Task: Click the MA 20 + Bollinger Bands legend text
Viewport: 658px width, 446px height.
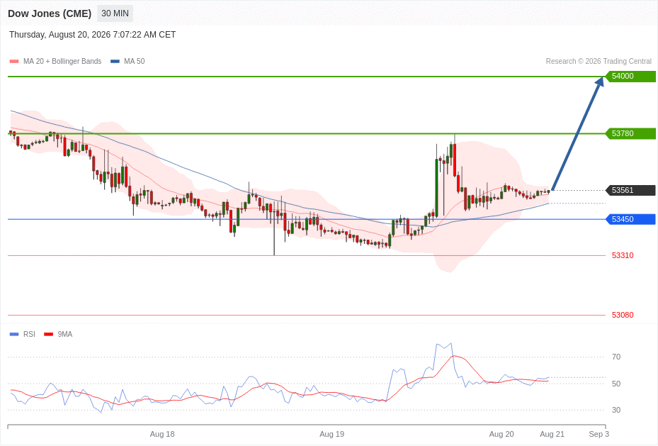Action: [62, 61]
